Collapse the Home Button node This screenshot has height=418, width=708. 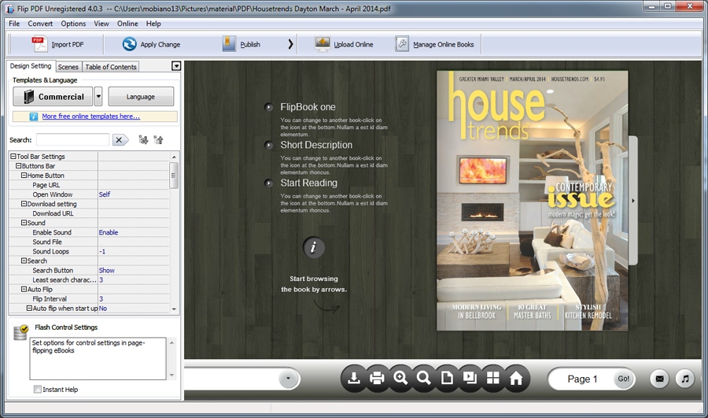pyautogui.click(x=24, y=176)
